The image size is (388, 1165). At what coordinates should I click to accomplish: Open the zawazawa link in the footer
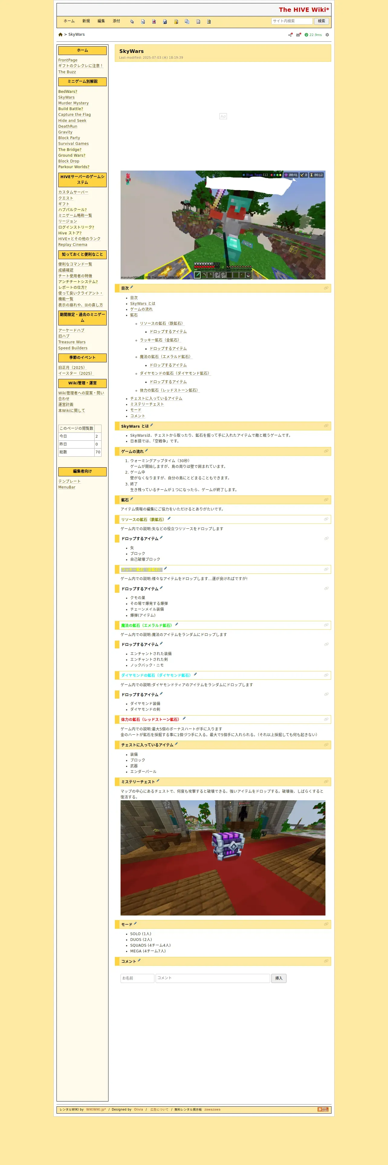coord(212,1109)
